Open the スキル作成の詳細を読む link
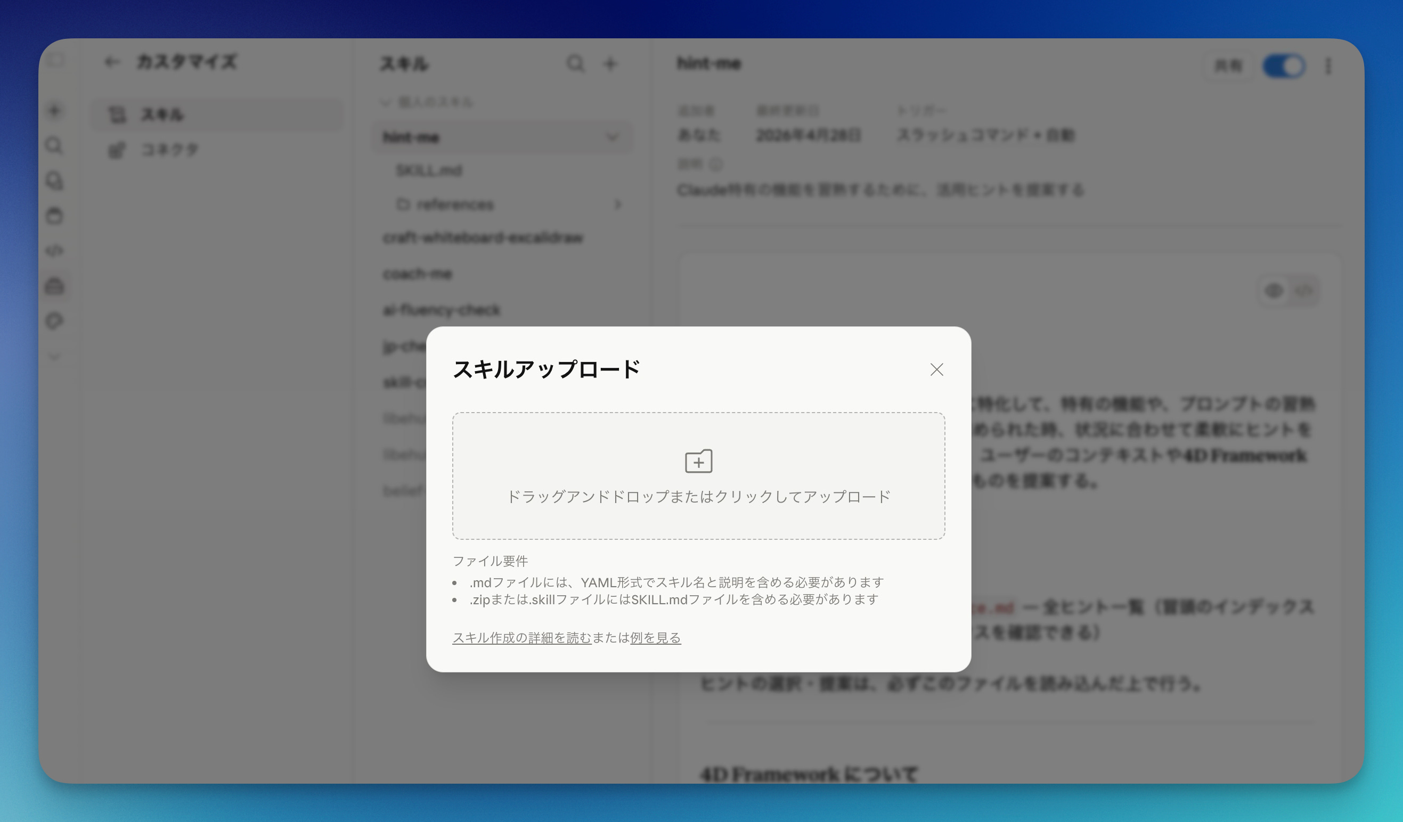The width and height of the screenshot is (1403, 822). click(x=521, y=638)
